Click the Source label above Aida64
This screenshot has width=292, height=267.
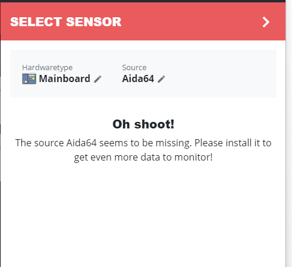(x=134, y=68)
